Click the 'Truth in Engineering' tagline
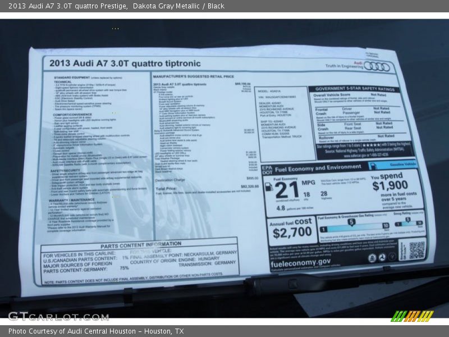 point(344,66)
